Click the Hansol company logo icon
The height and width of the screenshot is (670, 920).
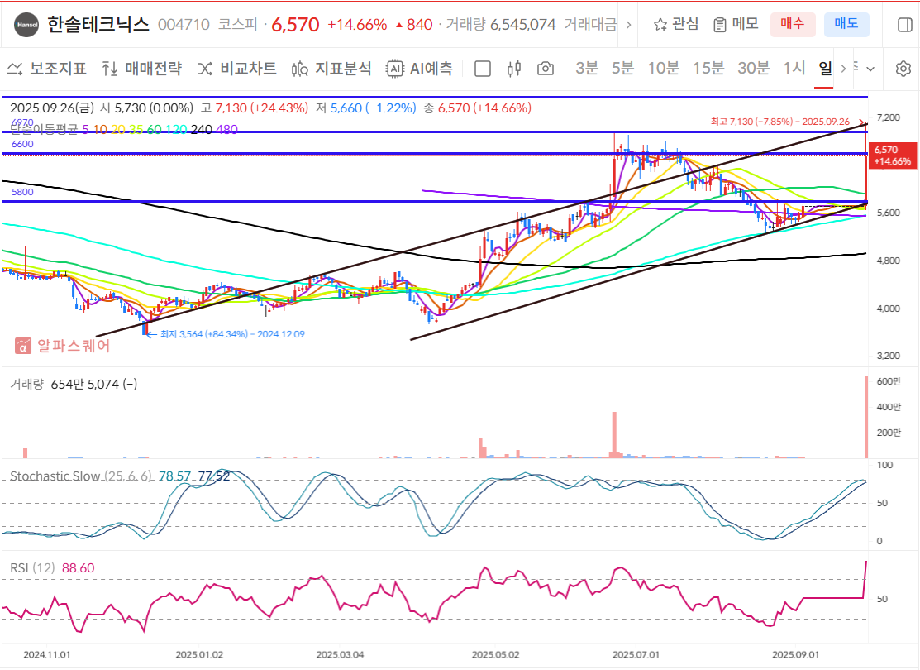26,25
